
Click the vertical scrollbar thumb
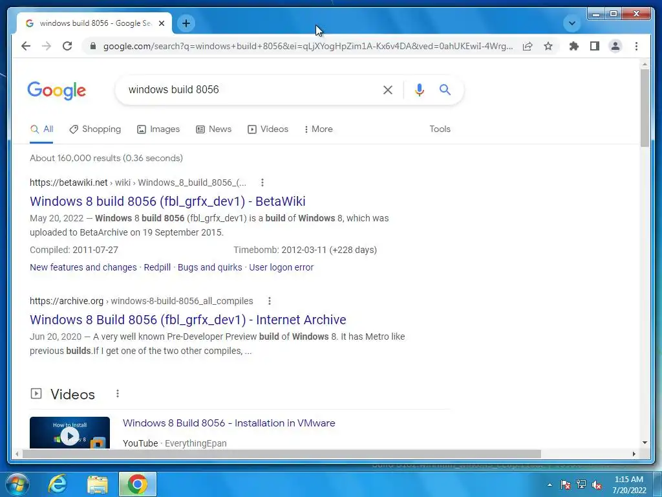pyautogui.click(x=645, y=108)
